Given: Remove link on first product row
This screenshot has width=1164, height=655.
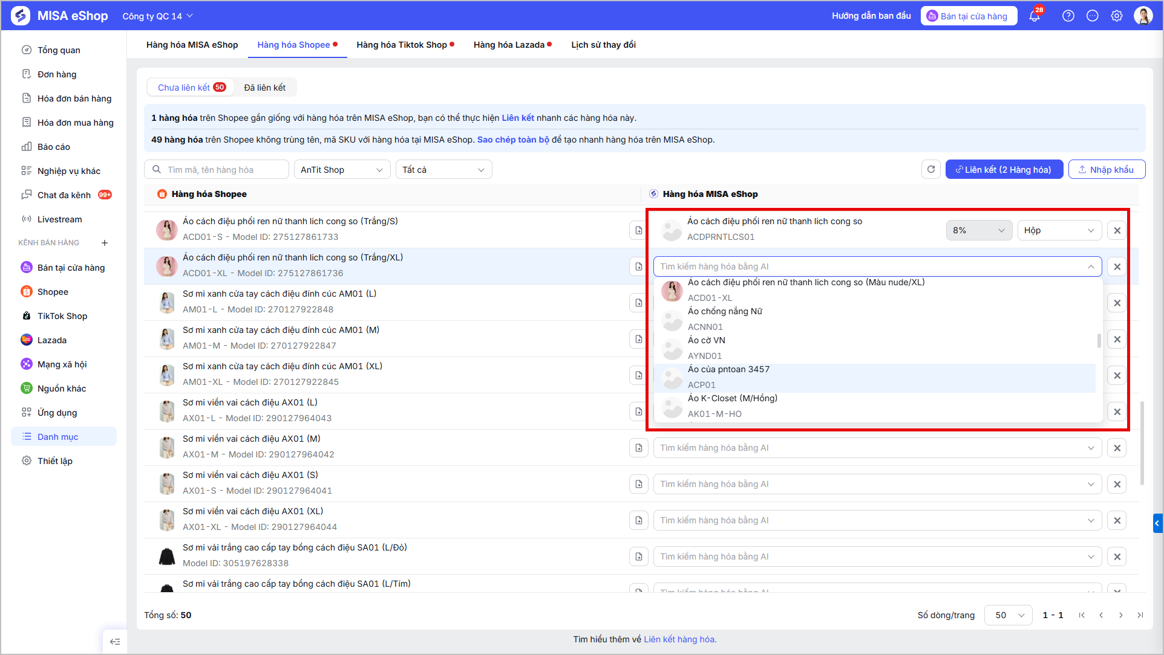Looking at the screenshot, I should coord(1117,230).
